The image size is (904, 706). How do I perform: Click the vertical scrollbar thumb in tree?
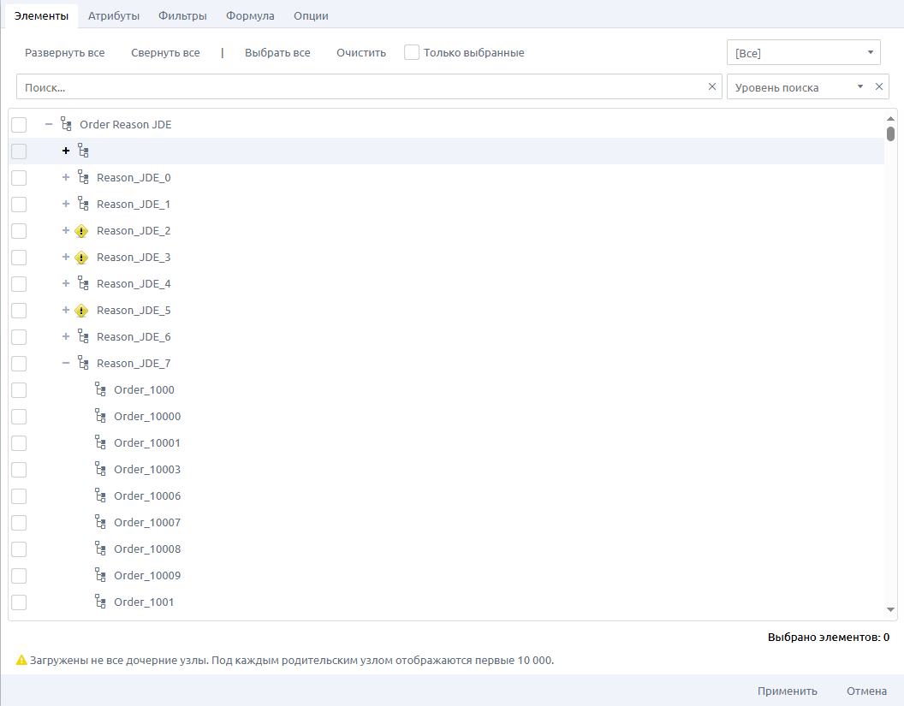click(890, 133)
